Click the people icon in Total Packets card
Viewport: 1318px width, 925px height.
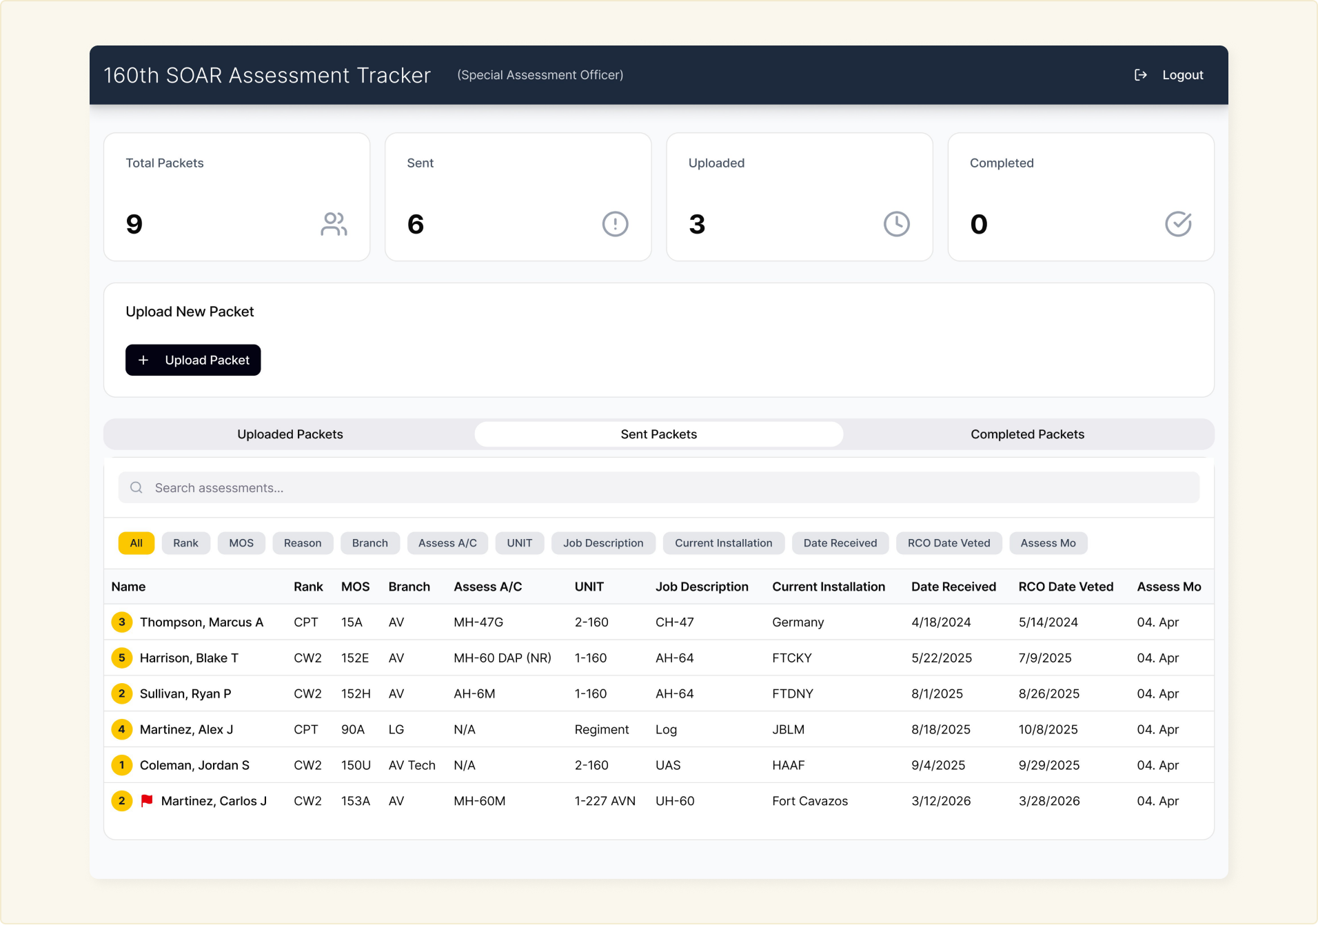tap(334, 224)
